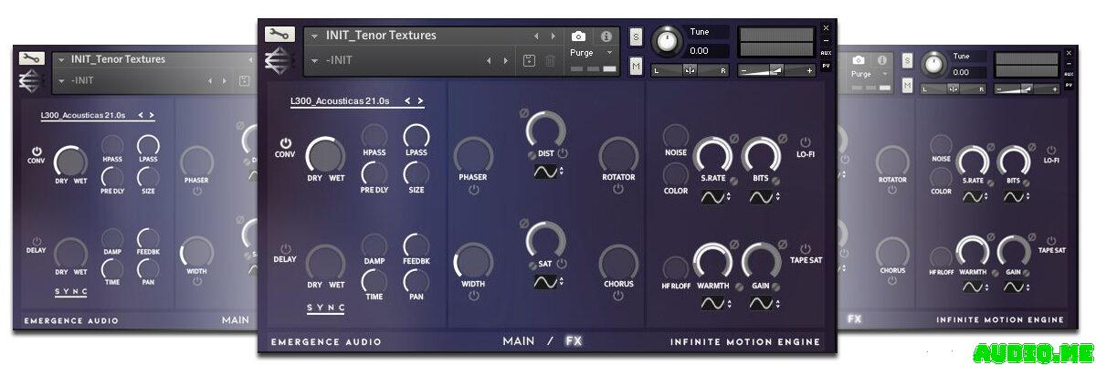Click the Emergence Audio logo in center panel
This screenshot has width=1096, height=365.
point(279,60)
